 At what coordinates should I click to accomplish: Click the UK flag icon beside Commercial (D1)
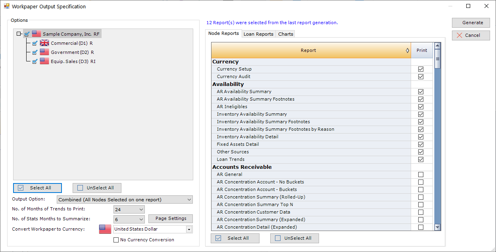pos(44,43)
